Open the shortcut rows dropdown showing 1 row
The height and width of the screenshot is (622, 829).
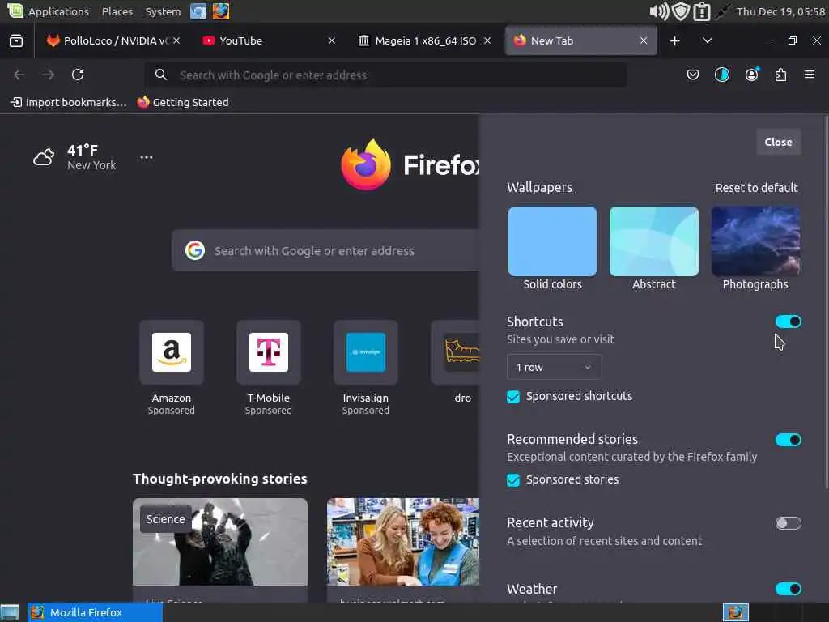tap(554, 367)
